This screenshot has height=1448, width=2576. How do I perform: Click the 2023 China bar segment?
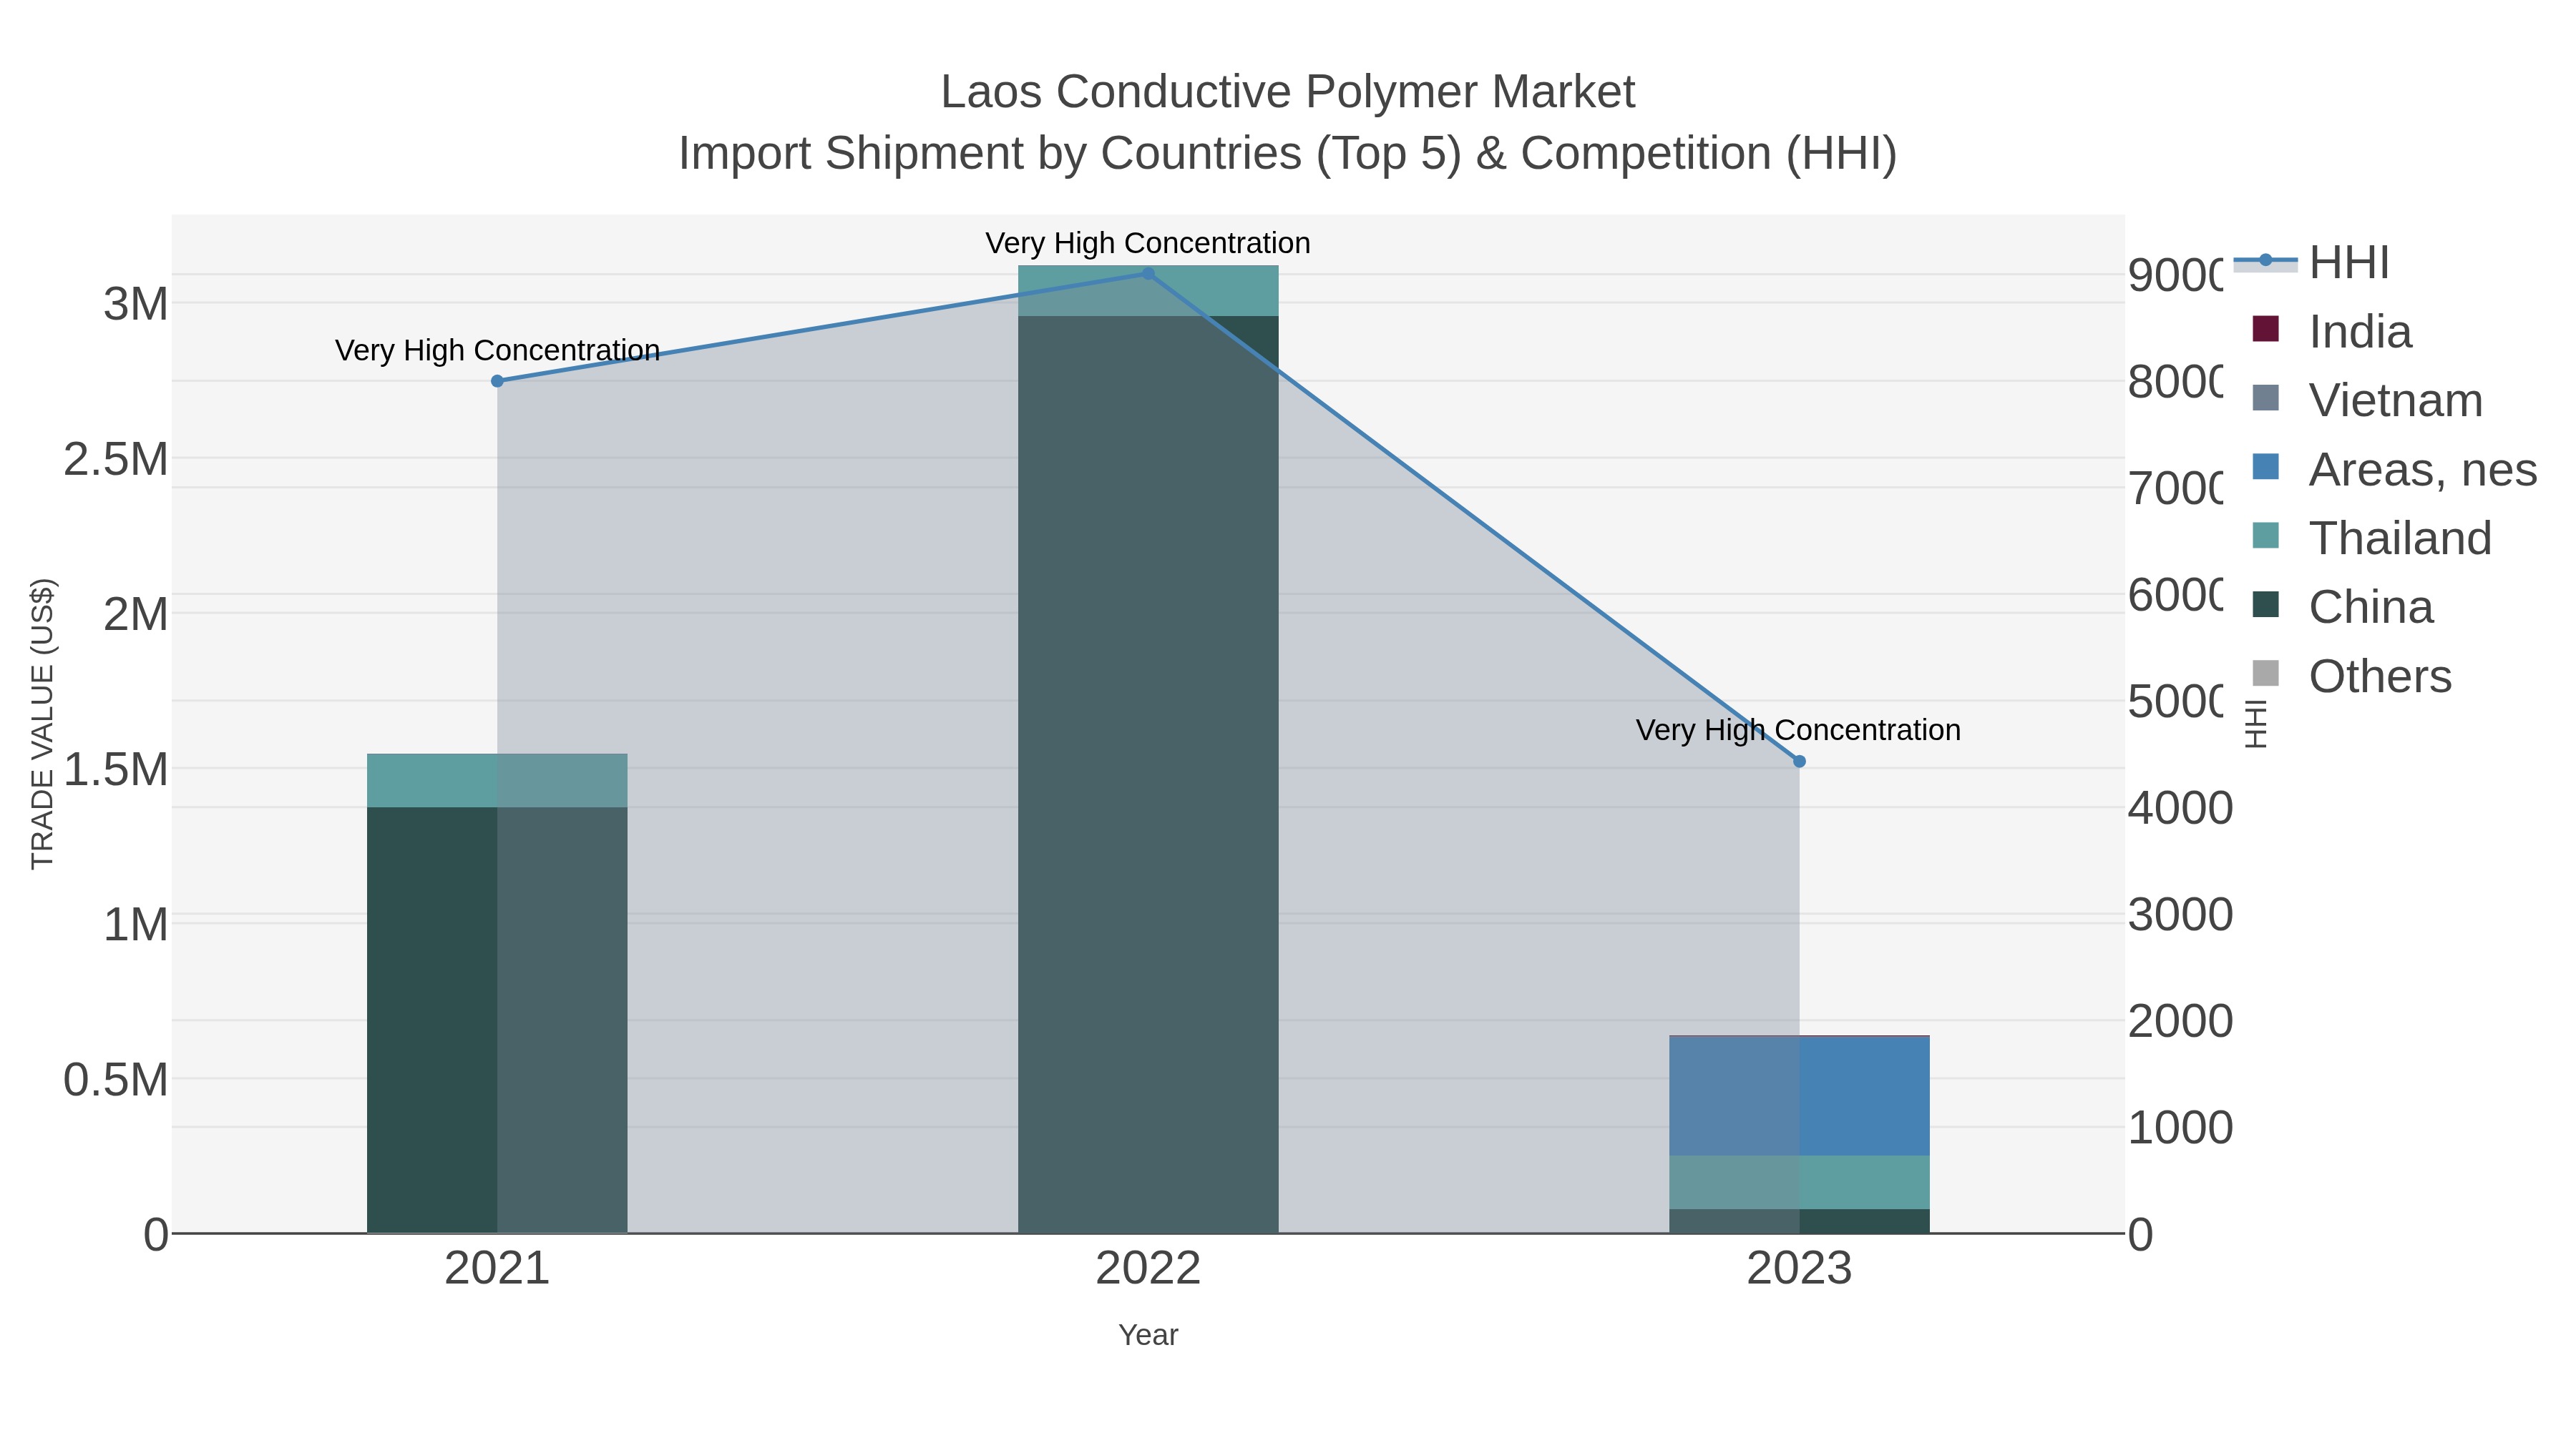pos(1799,1221)
